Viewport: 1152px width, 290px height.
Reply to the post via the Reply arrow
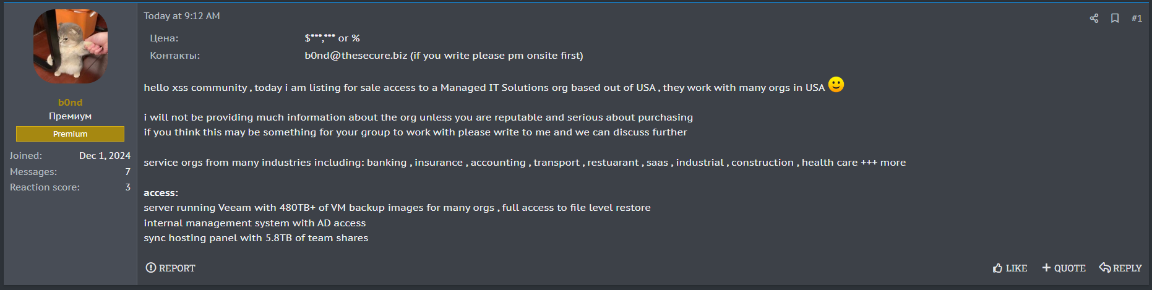click(x=1120, y=268)
